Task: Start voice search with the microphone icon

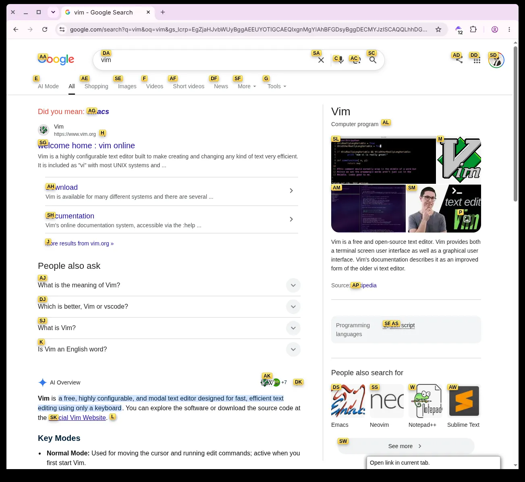Action: [x=341, y=60]
